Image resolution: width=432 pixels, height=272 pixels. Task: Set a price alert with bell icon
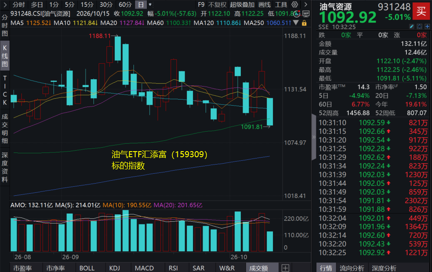coord(419,26)
